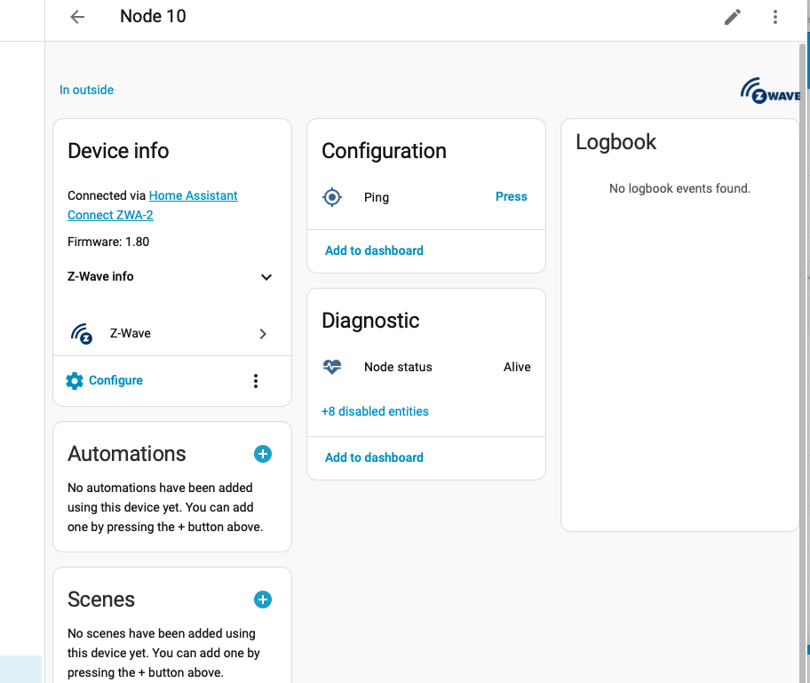Click the pencil icon to rename Node 10
The width and height of the screenshot is (810, 683).
point(732,16)
